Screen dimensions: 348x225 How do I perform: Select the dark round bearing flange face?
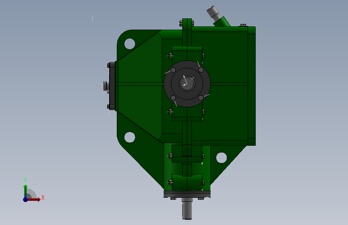pos(187,84)
